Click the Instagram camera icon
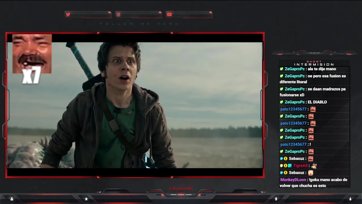Screen dimensions: 362x204 (118, 14)
